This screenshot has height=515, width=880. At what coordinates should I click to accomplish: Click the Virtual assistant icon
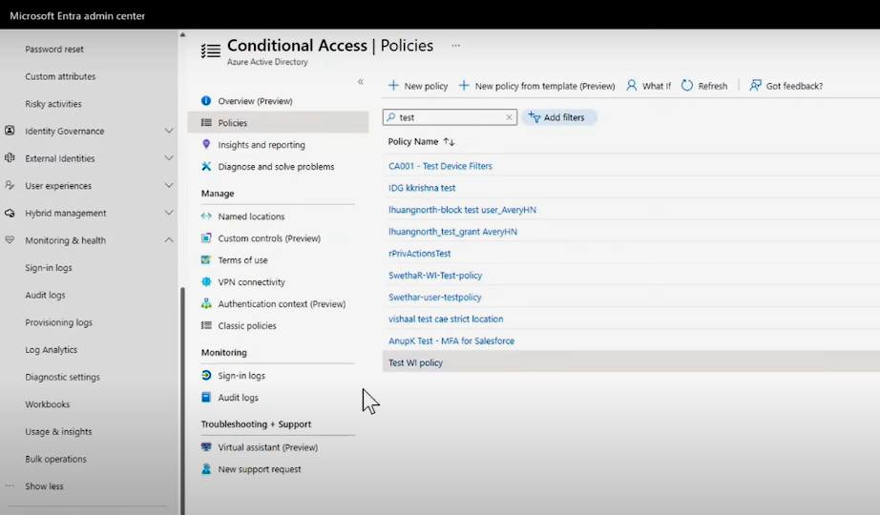(206, 447)
